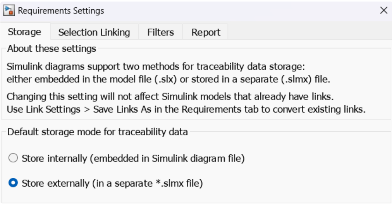Click the 'Store externally (in a separate *.slmx file)' label
The width and height of the screenshot is (392, 204).
112,183
